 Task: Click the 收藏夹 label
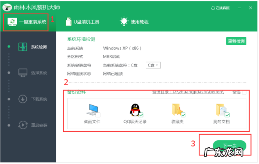(177, 122)
